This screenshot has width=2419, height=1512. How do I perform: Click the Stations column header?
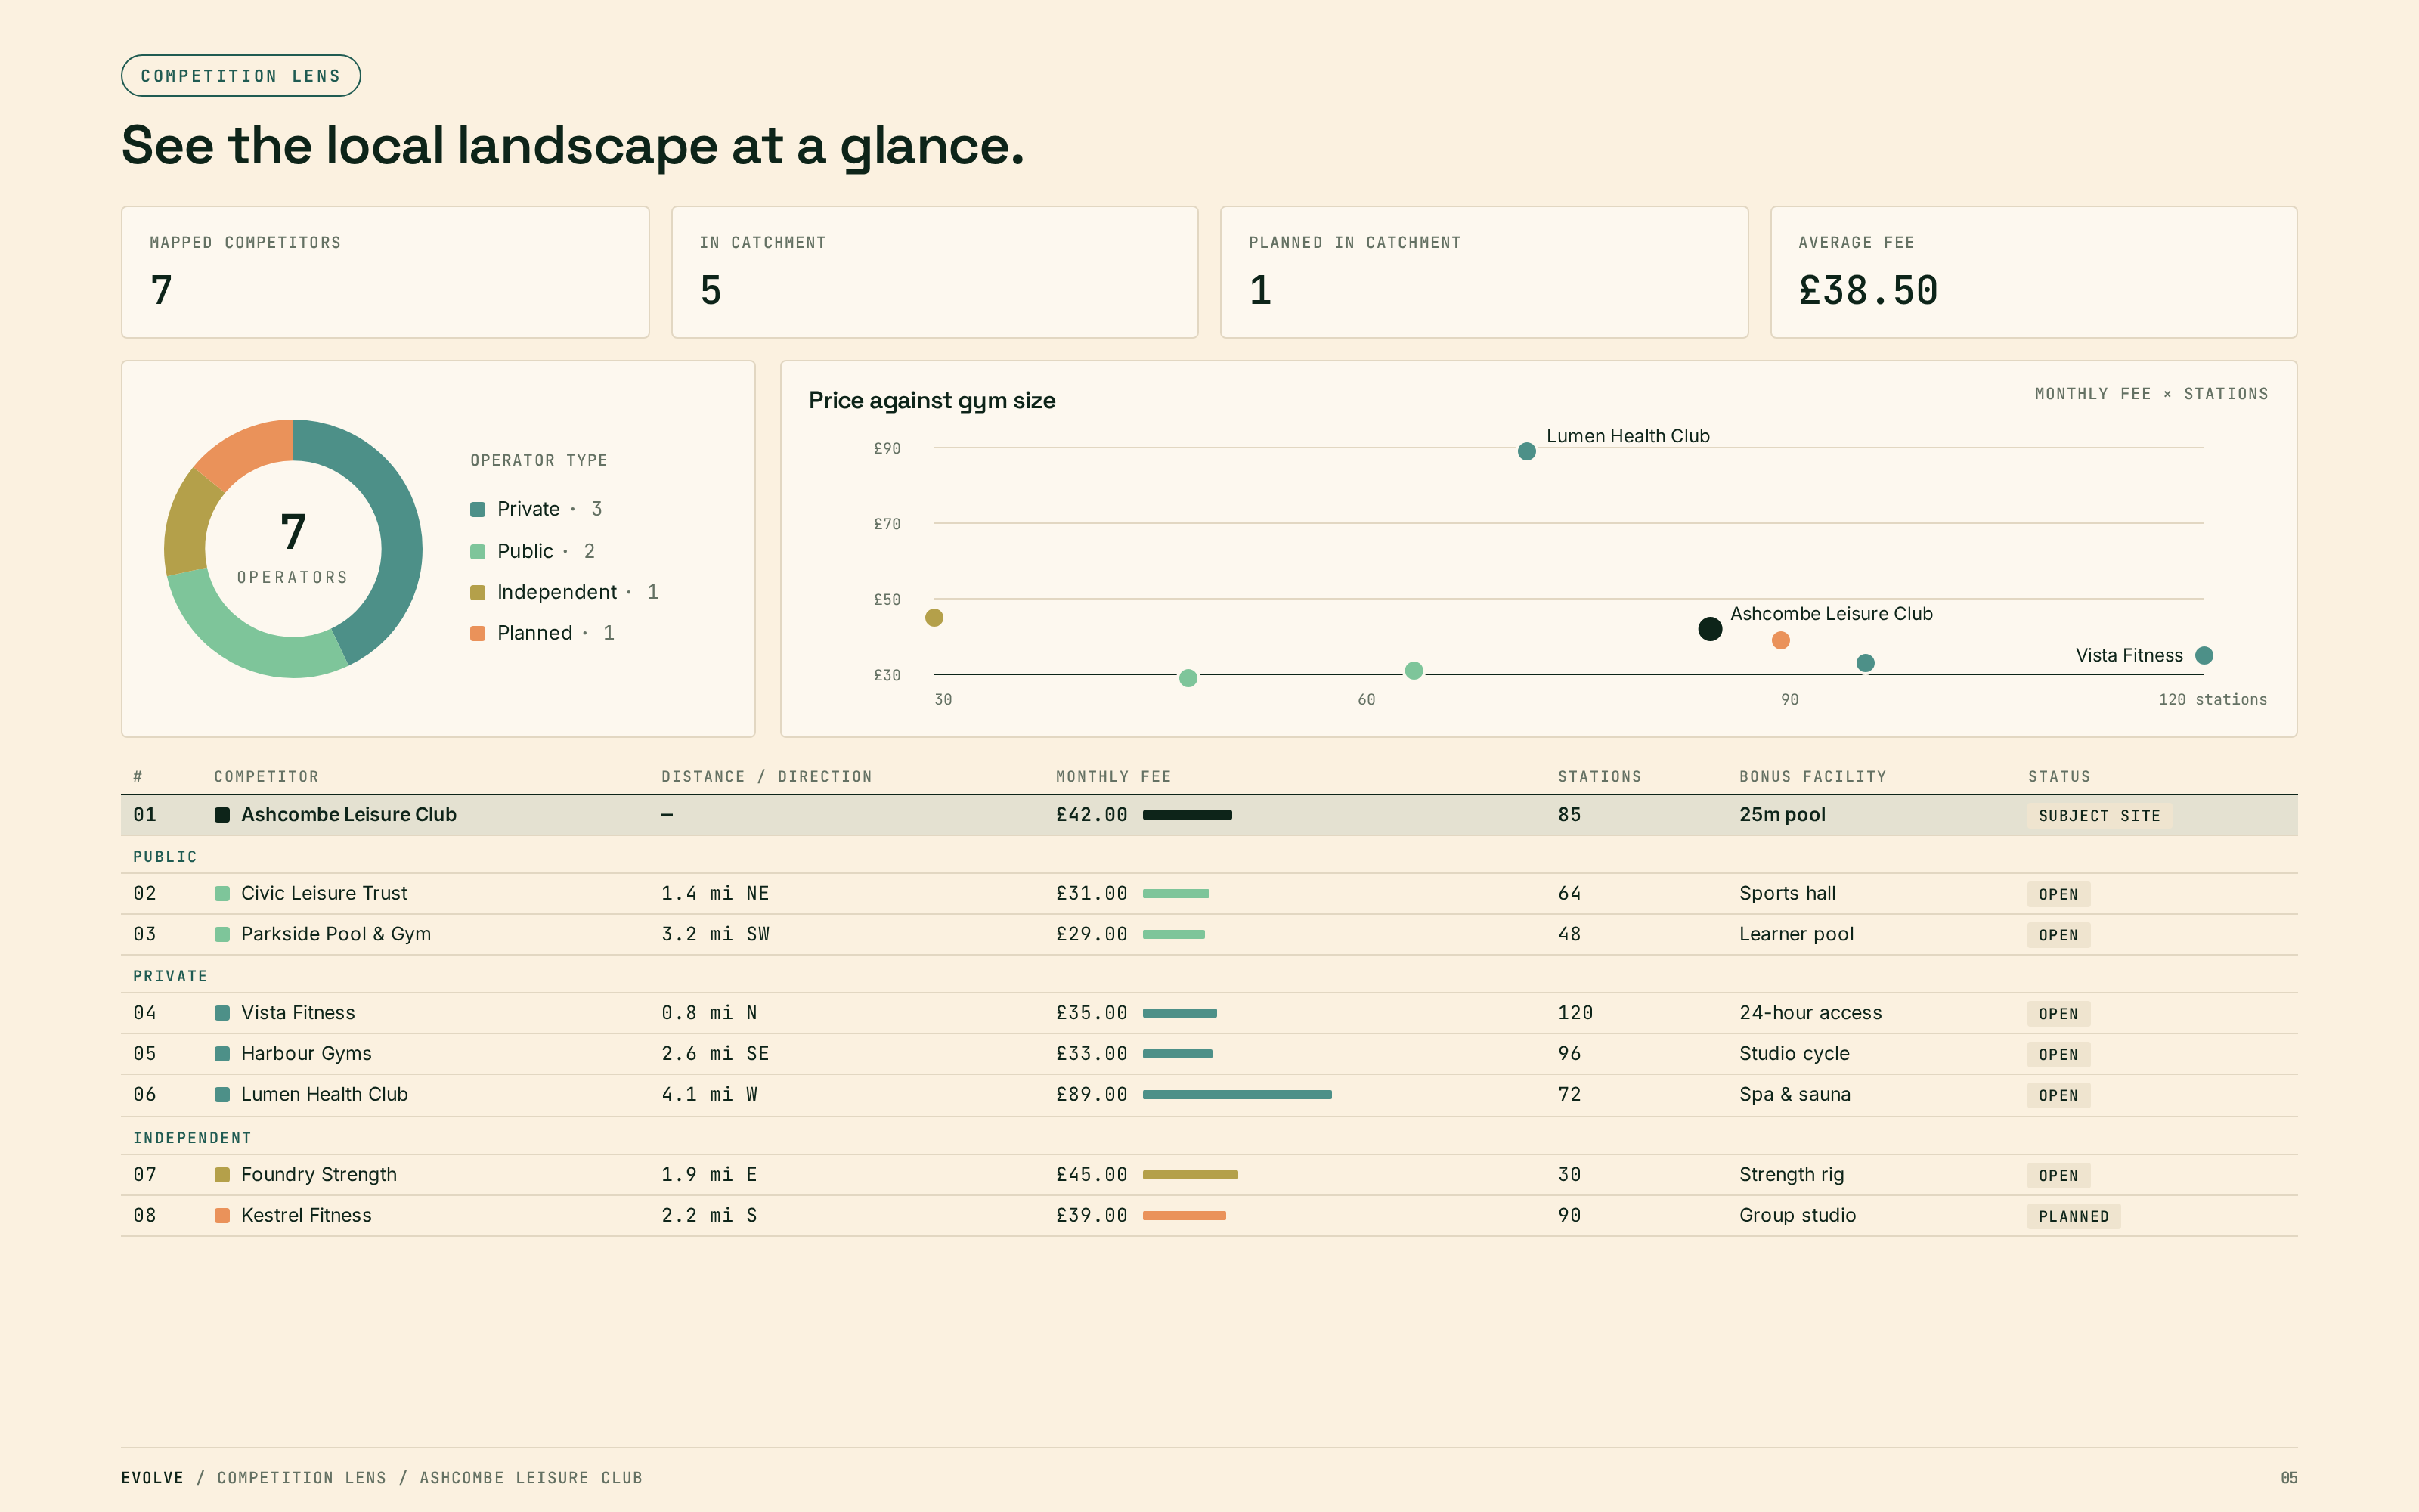1600,776
